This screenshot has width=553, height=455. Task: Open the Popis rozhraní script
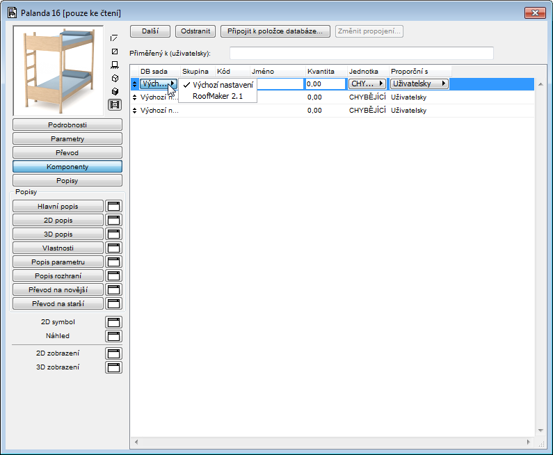coord(58,276)
